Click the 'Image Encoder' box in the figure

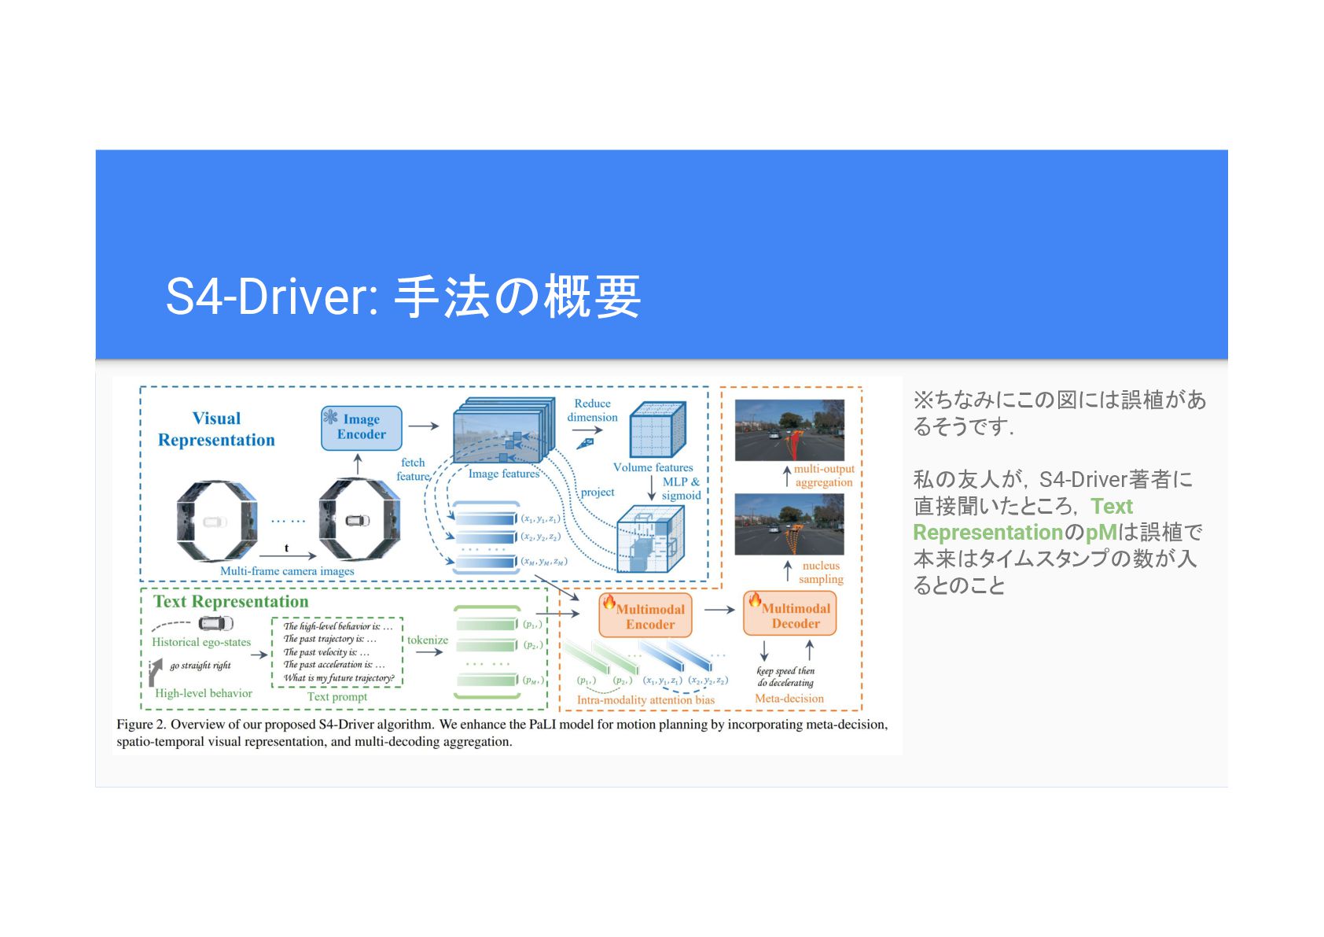(361, 427)
